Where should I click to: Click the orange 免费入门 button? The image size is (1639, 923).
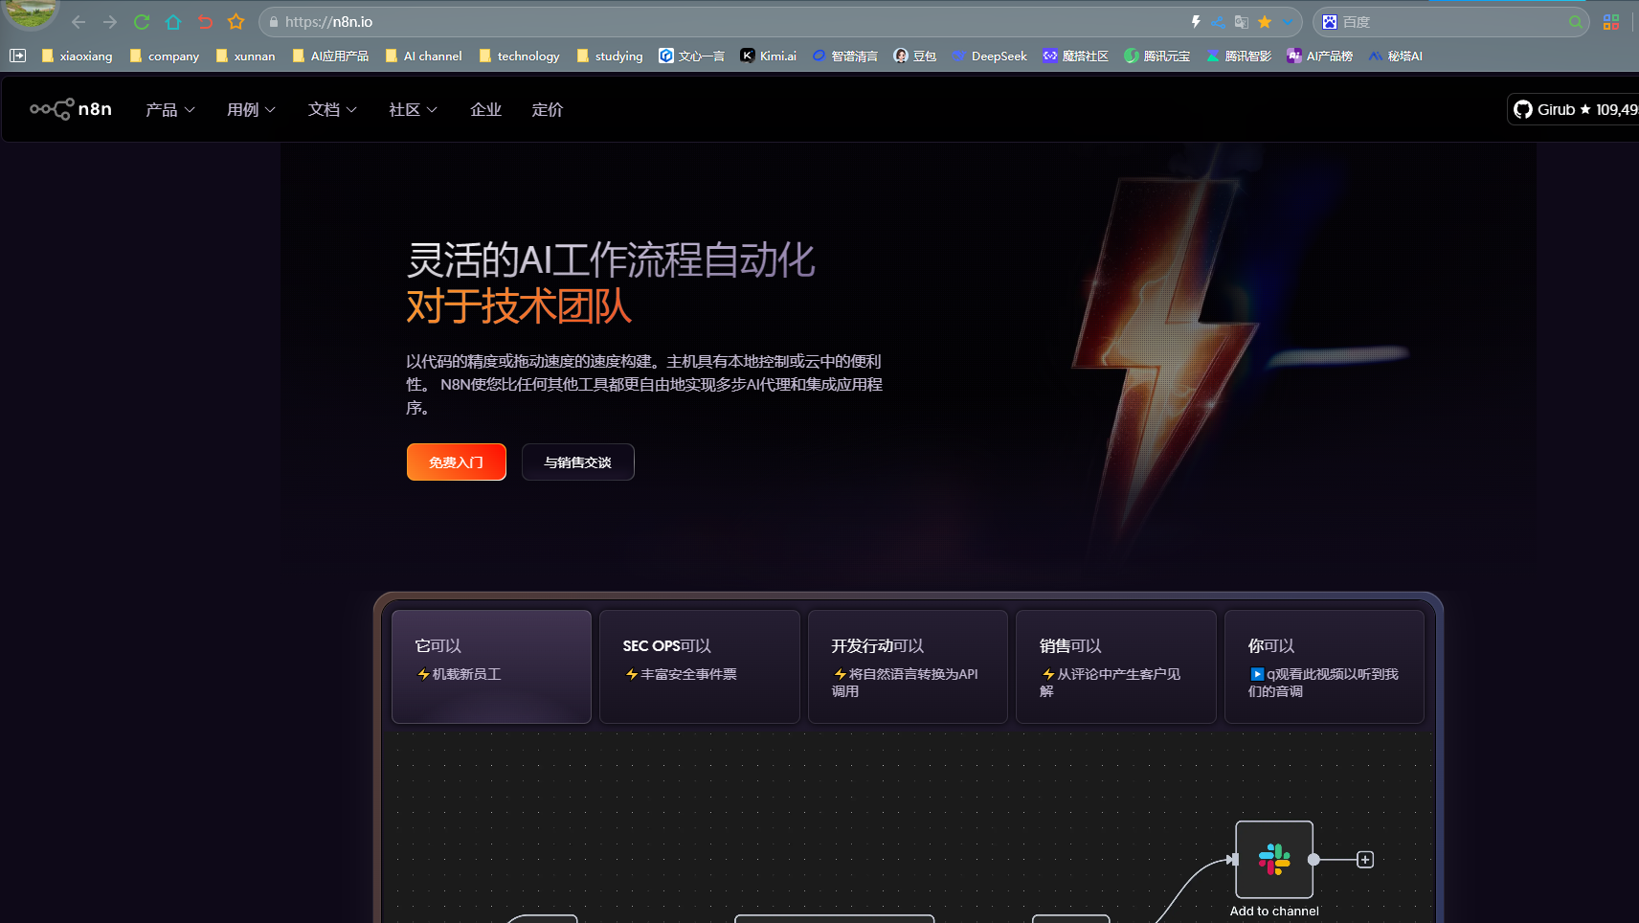(456, 462)
